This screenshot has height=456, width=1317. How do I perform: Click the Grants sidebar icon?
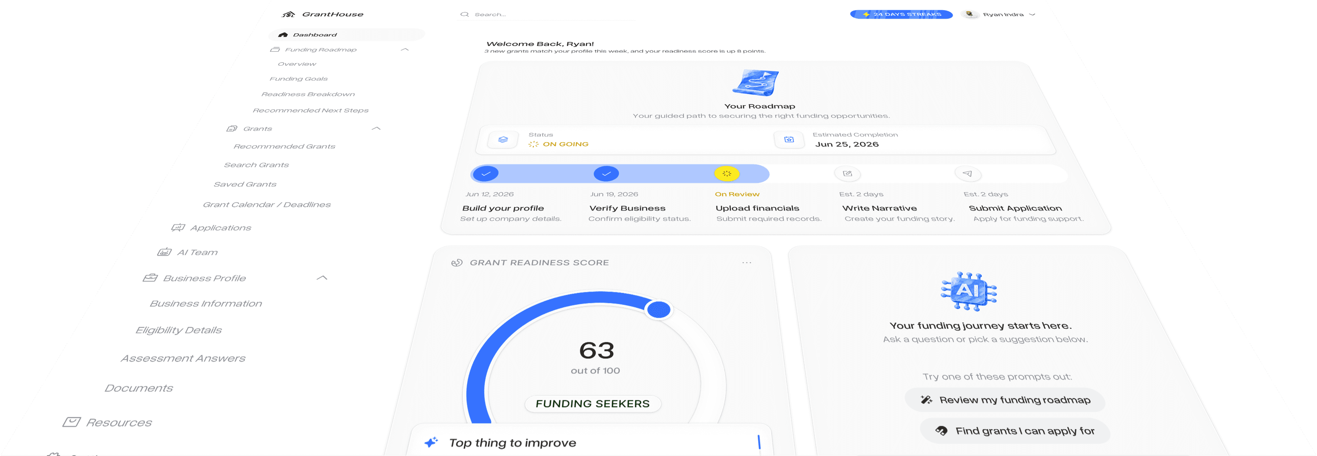pyautogui.click(x=232, y=128)
